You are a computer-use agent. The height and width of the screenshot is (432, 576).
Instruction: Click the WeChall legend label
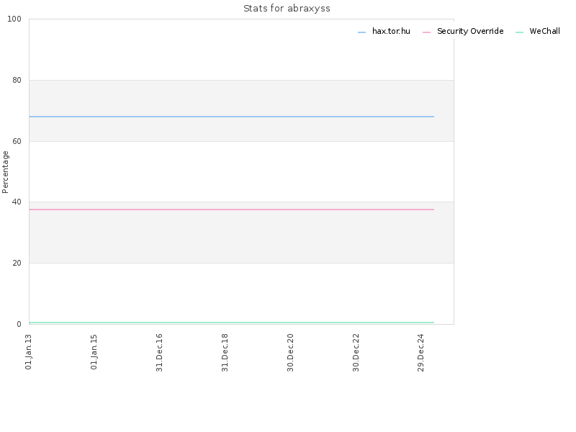[544, 31]
